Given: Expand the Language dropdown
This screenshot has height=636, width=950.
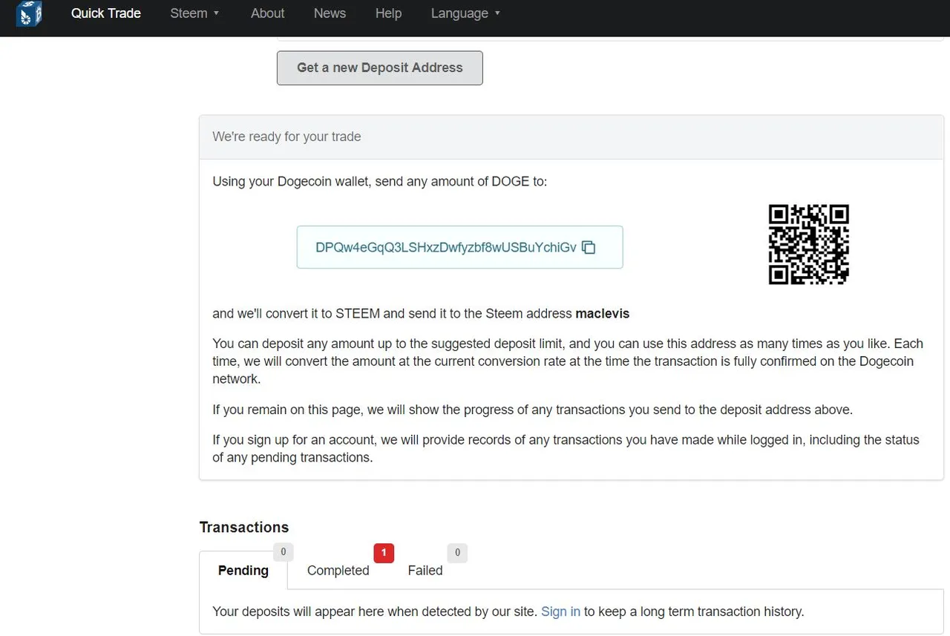Looking at the screenshot, I should click(466, 13).
